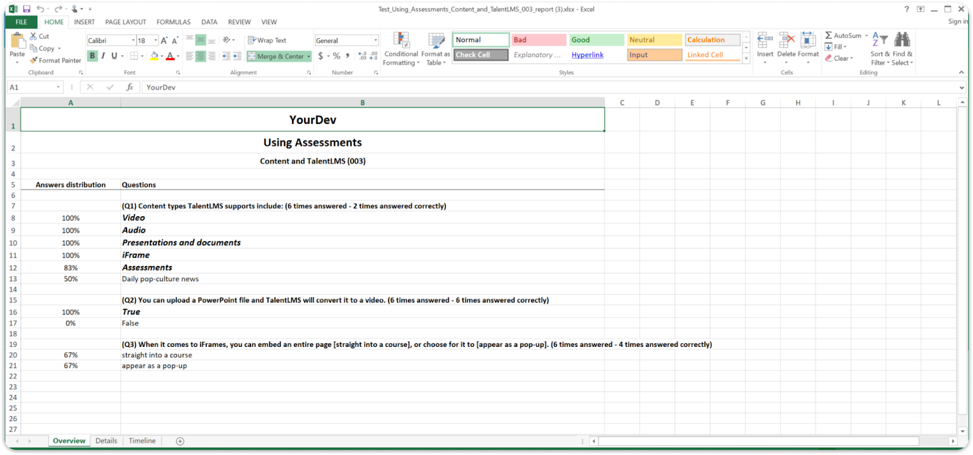
Task: Open the Name Box dropdown arrow
Action: [x=58, y=87]
